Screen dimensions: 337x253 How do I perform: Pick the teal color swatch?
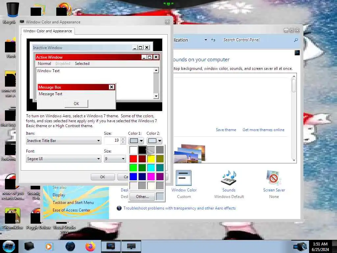160,168
